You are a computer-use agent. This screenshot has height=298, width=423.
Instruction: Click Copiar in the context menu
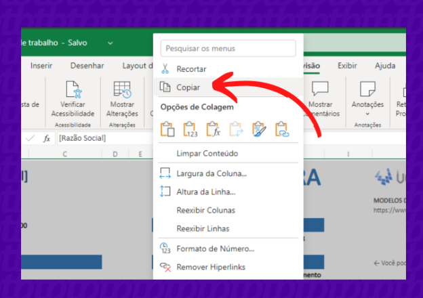(188, 87)
